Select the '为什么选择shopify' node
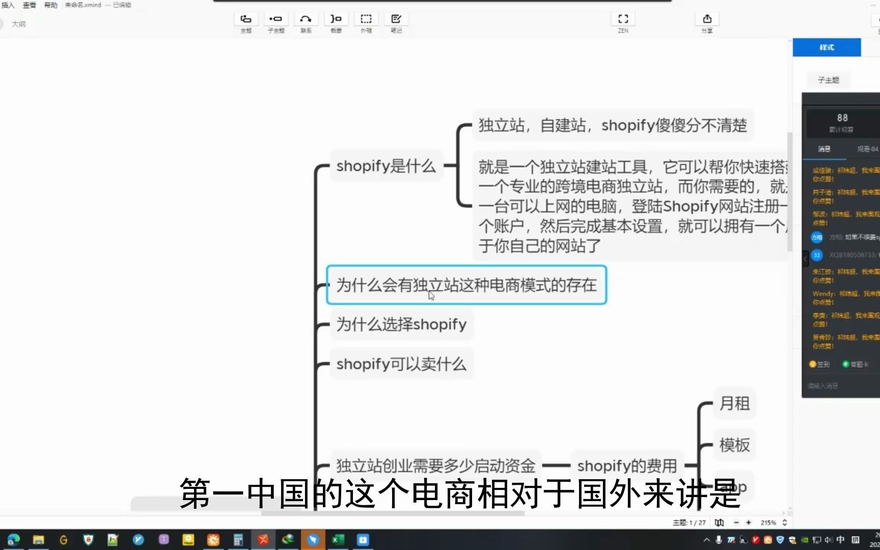Screen dimensions: 880x550 [x=401, y=324]
